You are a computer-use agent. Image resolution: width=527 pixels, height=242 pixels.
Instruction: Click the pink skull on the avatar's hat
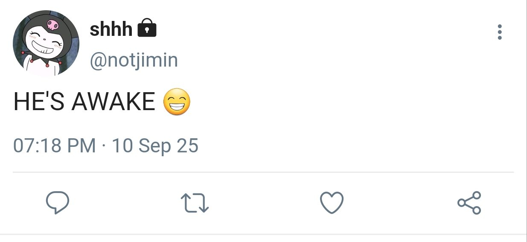coord(52,25)
